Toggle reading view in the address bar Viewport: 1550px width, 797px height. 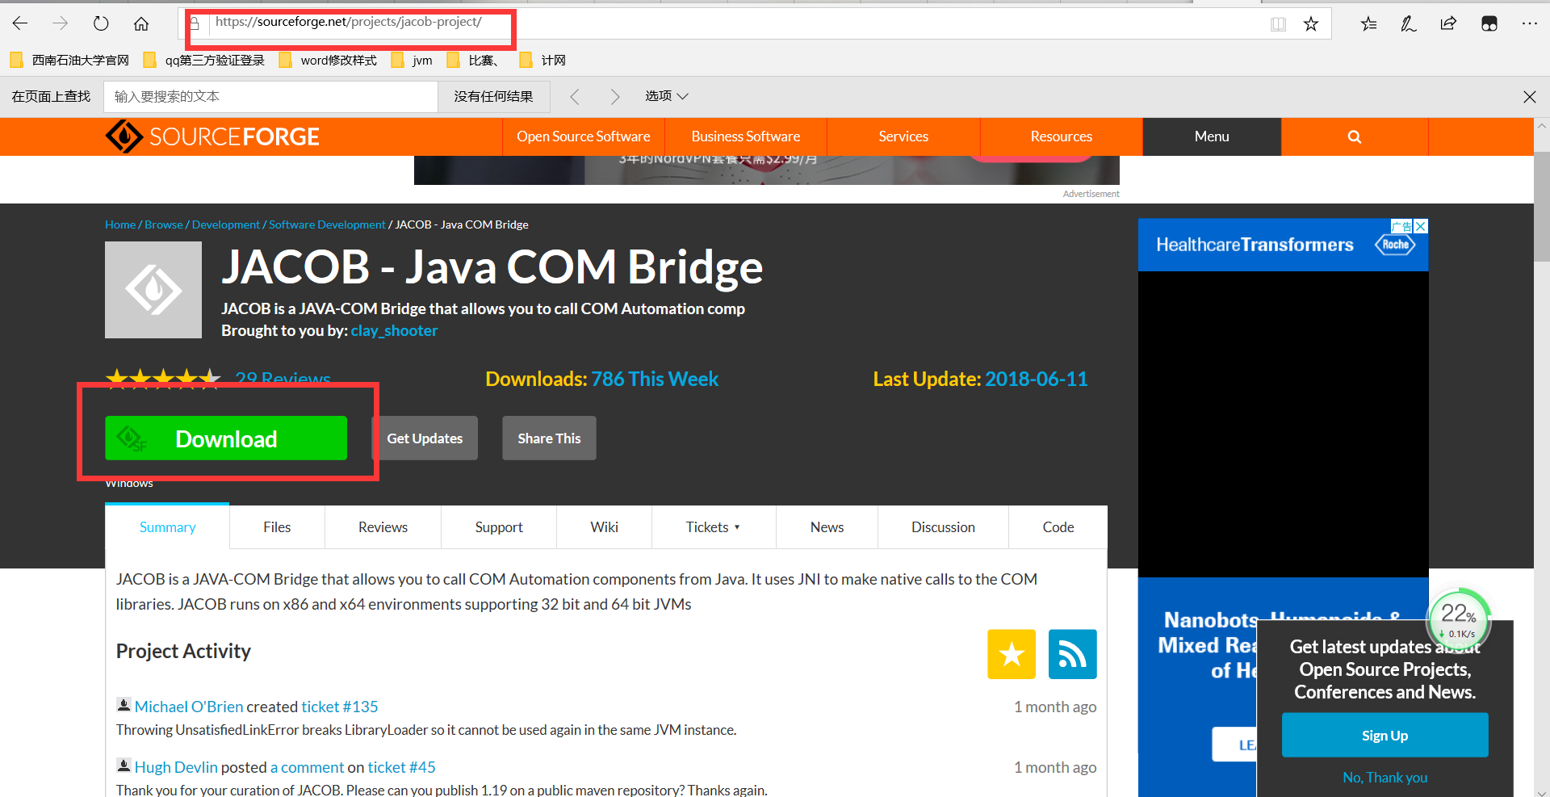[x=1278, y=23]
